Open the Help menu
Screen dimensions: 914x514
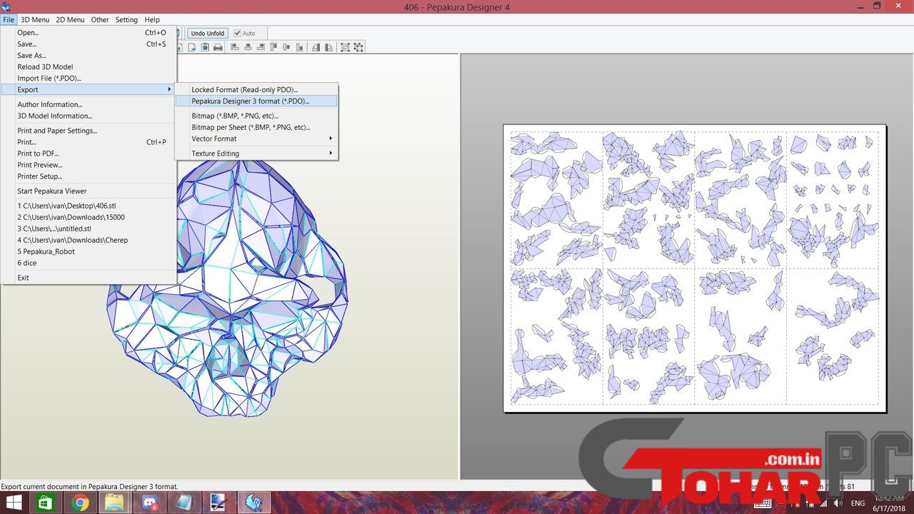tap(152, 20)
